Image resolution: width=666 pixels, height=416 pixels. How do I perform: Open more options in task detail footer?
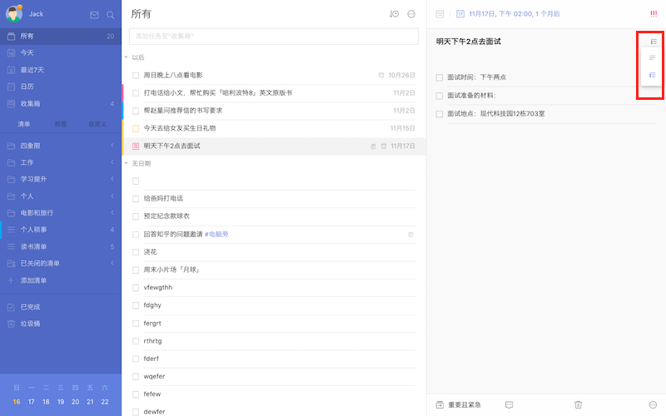[x=652, y=404]
